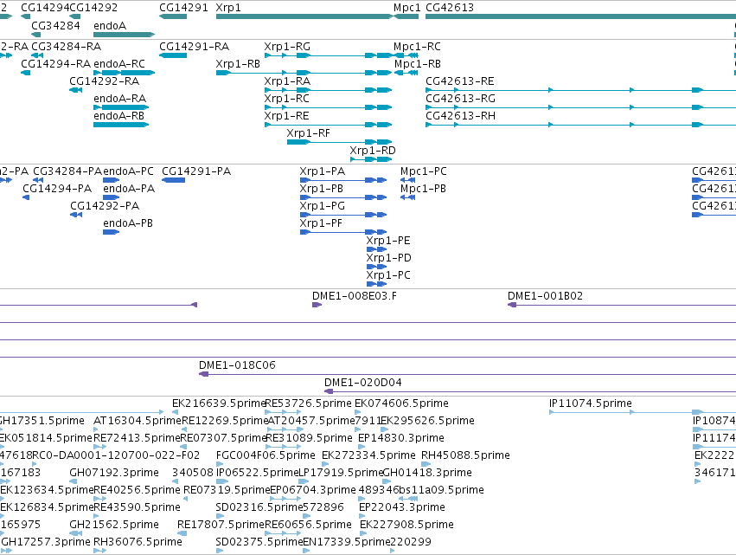Click protein CG14294-PA label
The image size is (736, 555).
(x=57, y=189)
